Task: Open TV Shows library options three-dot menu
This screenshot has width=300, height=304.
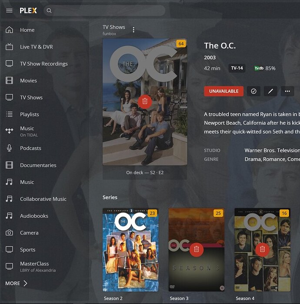Action: coord(133,30)
